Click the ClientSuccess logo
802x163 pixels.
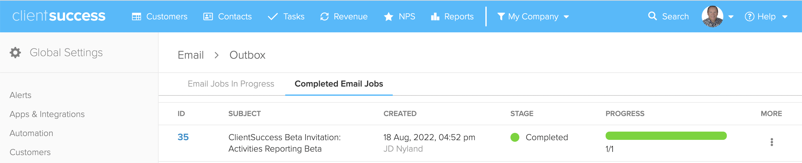pos(59,16)
